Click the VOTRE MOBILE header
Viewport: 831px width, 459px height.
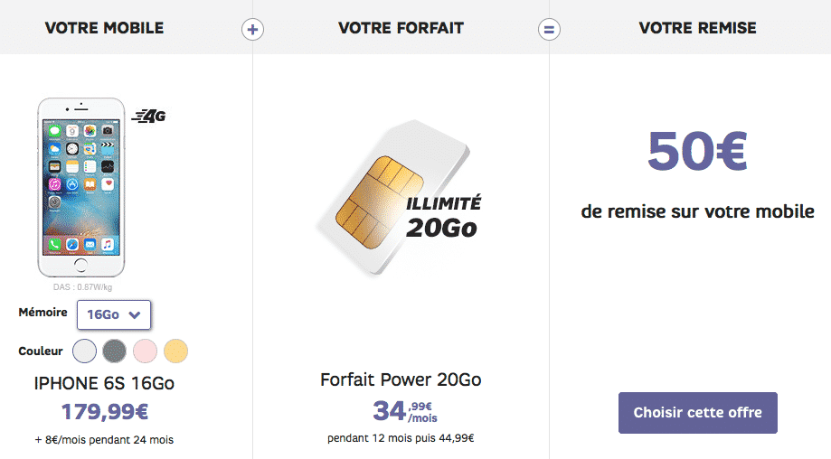tap(104, 27)
